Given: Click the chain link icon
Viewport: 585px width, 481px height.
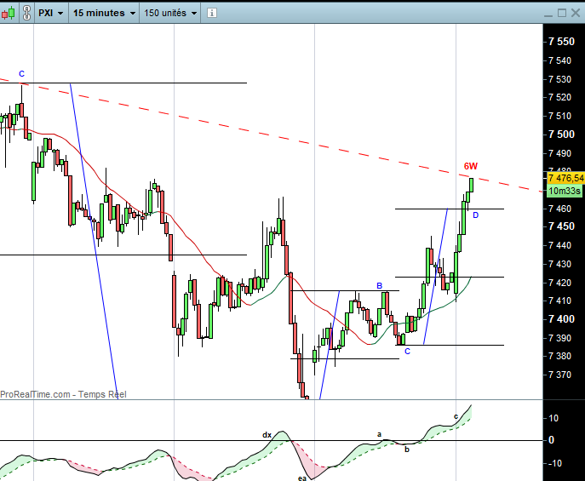Looking at the screenshot, I should tap(26, 13).
